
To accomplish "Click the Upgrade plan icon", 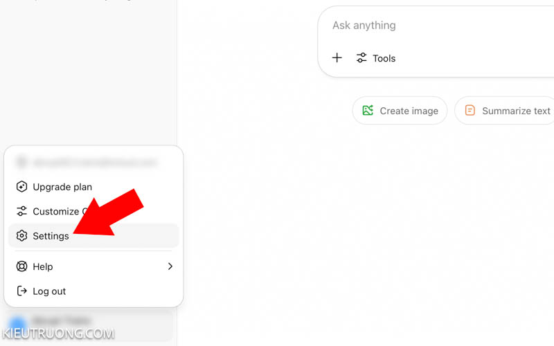I will pos(21,187).
